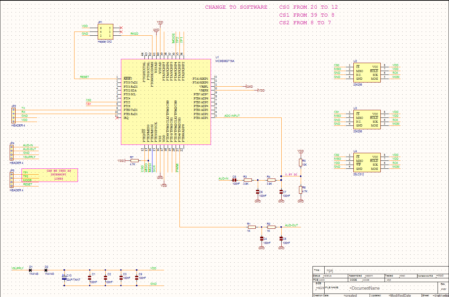
Task: Click the CS1 net label on U1 pin 8
Action: [88, 104]
